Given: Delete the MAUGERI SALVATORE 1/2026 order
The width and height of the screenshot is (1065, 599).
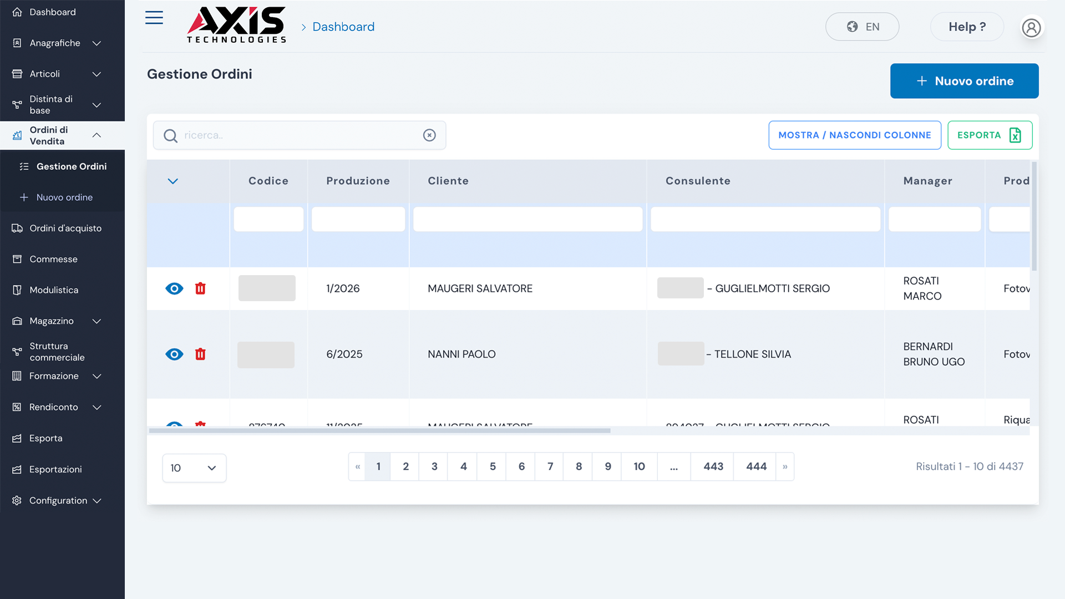Looking at the screenshot, I should tap(200, 288).
